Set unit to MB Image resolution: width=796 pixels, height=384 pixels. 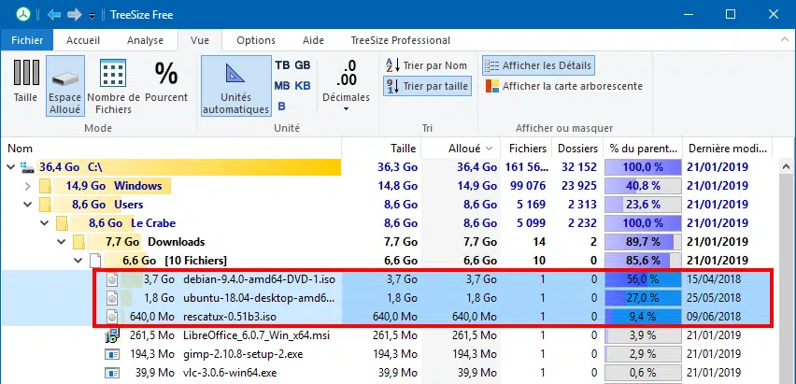point(282,85)
